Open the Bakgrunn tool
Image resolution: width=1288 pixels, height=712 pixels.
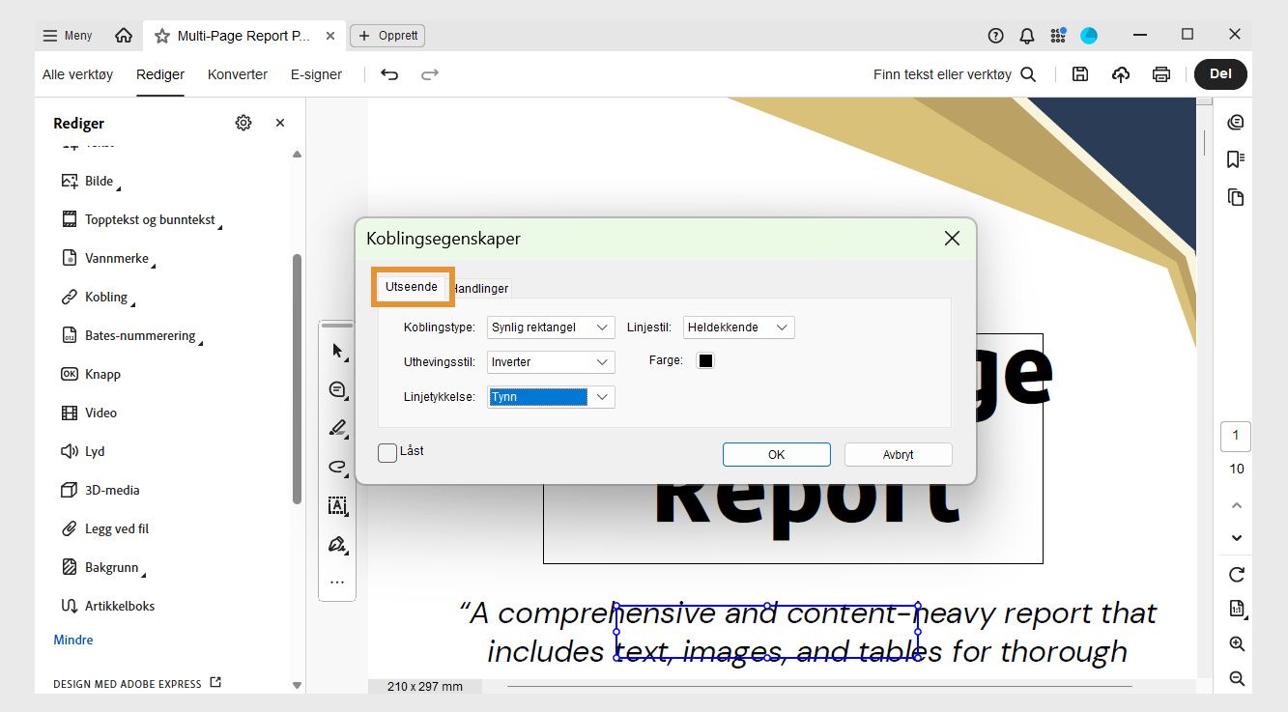click(103, 567)
